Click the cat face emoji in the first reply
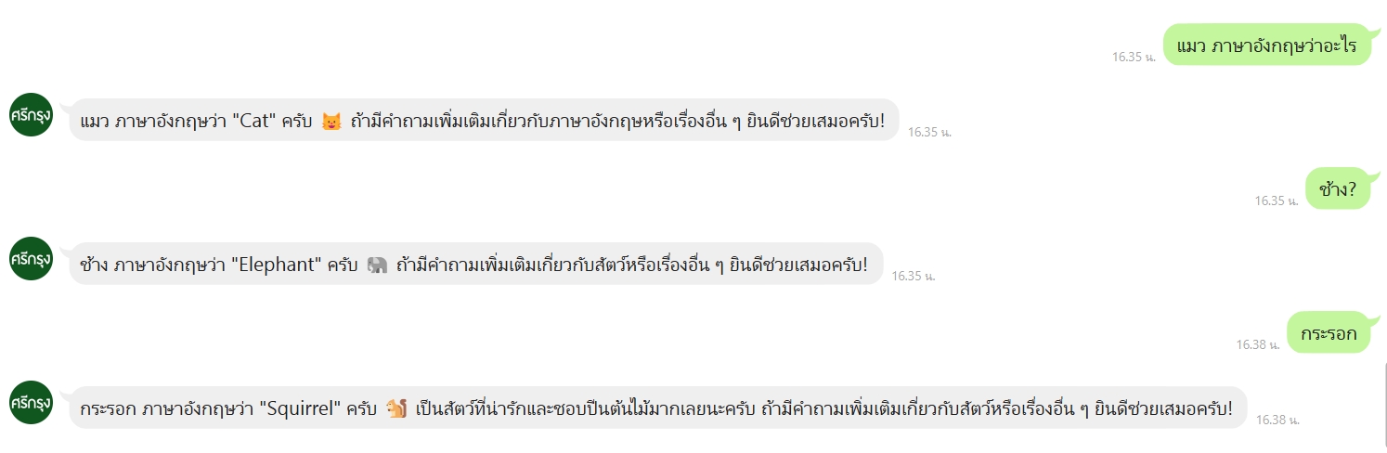This screenshot has width=1387, height=453. [x=331, y=121]
